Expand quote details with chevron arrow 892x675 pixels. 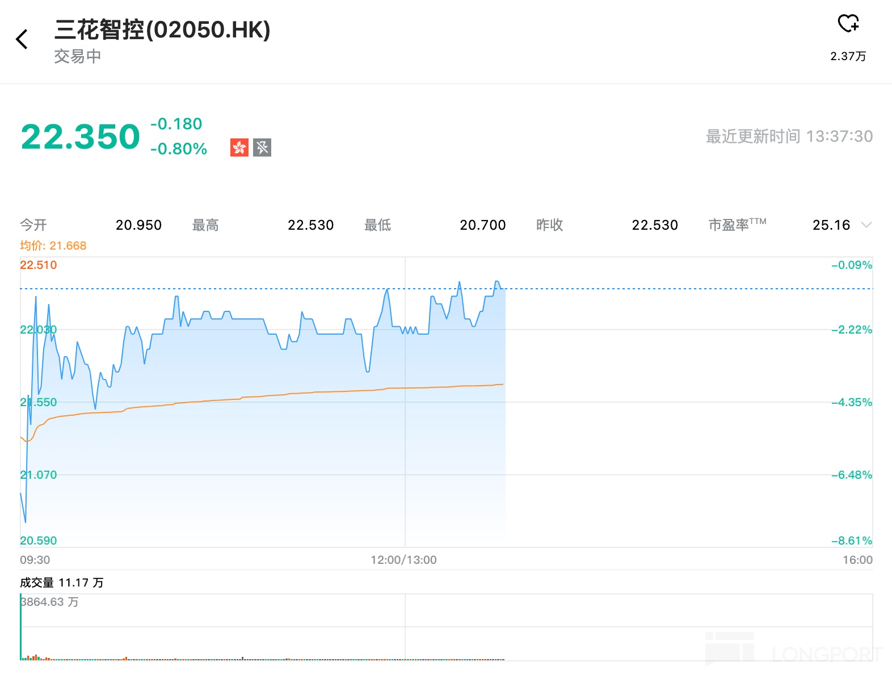pyautogui.click(x=866, y=225)
